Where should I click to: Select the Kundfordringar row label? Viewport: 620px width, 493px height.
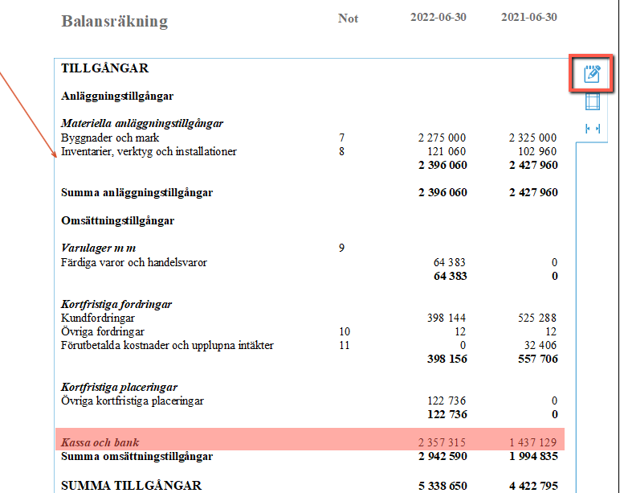tap(98, 318)
